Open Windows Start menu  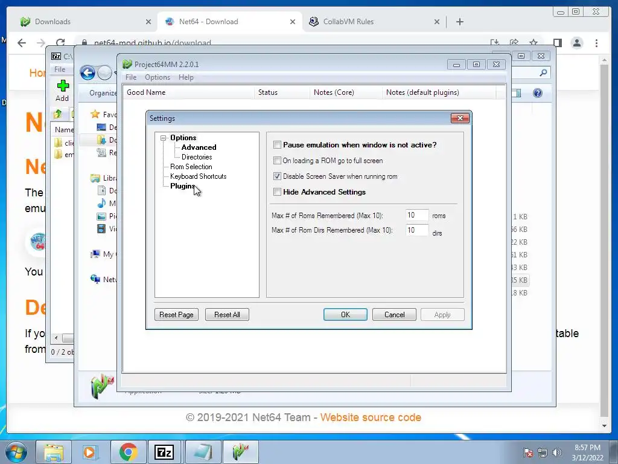click(16, 452)
